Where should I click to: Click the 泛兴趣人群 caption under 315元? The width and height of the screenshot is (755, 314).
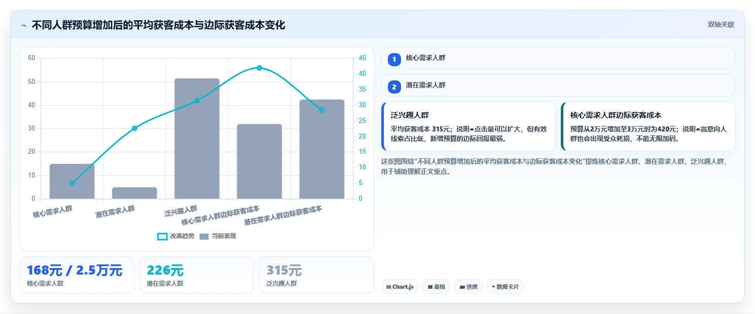tap(281, 284)
